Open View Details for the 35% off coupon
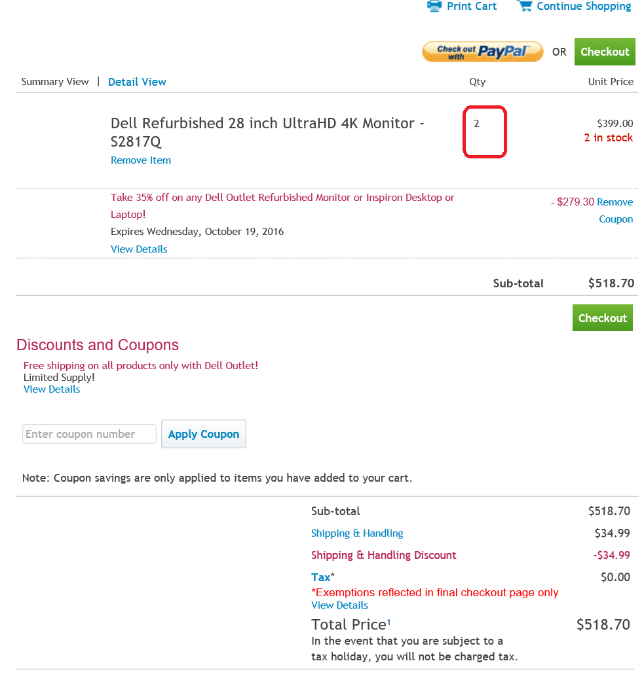Viewport: 644px width, 680px height. coord(139,249)
